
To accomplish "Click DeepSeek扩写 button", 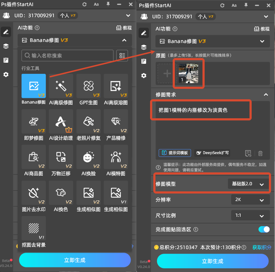I will click(x=212, y=153).
